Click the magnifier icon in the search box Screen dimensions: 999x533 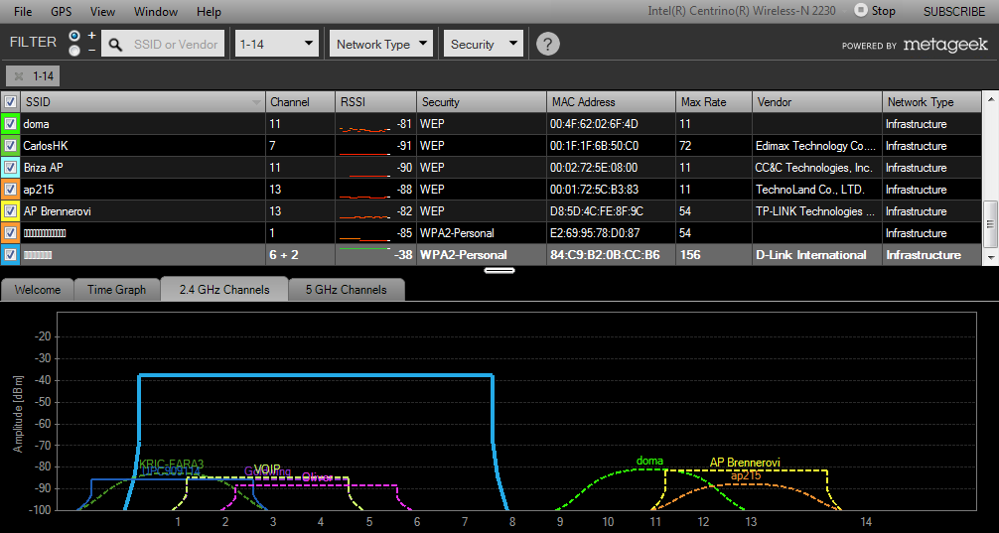116,45
